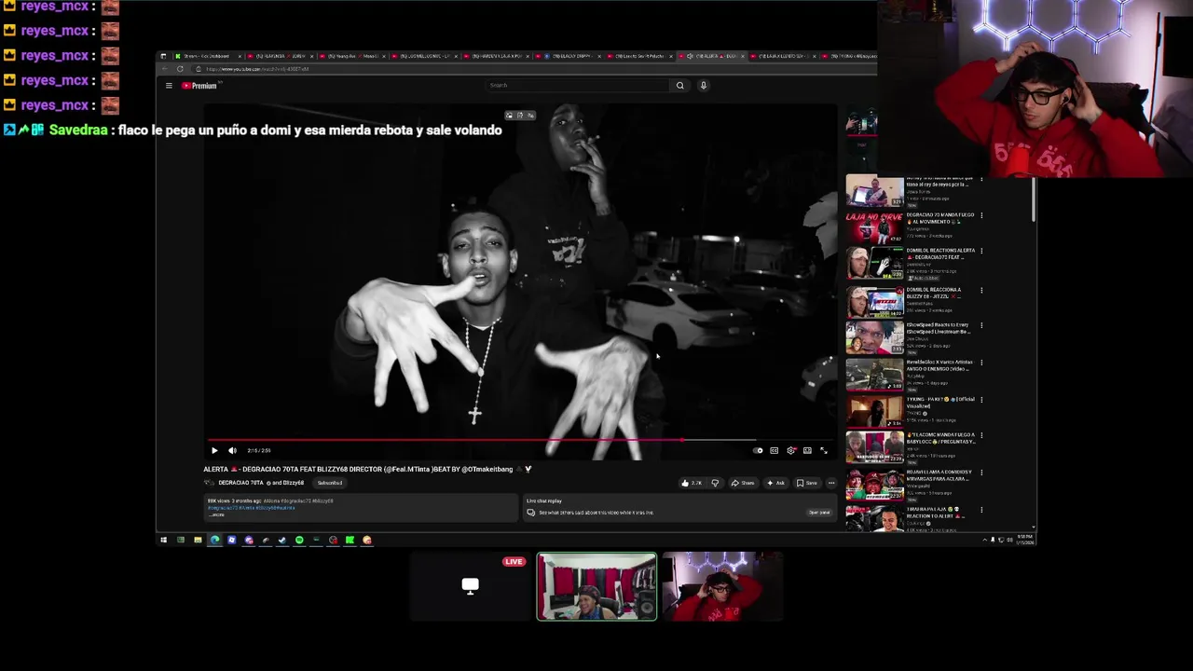
Task: Switch to the BLACKLY DRIPPY browser tab
Action: point(570,56)
